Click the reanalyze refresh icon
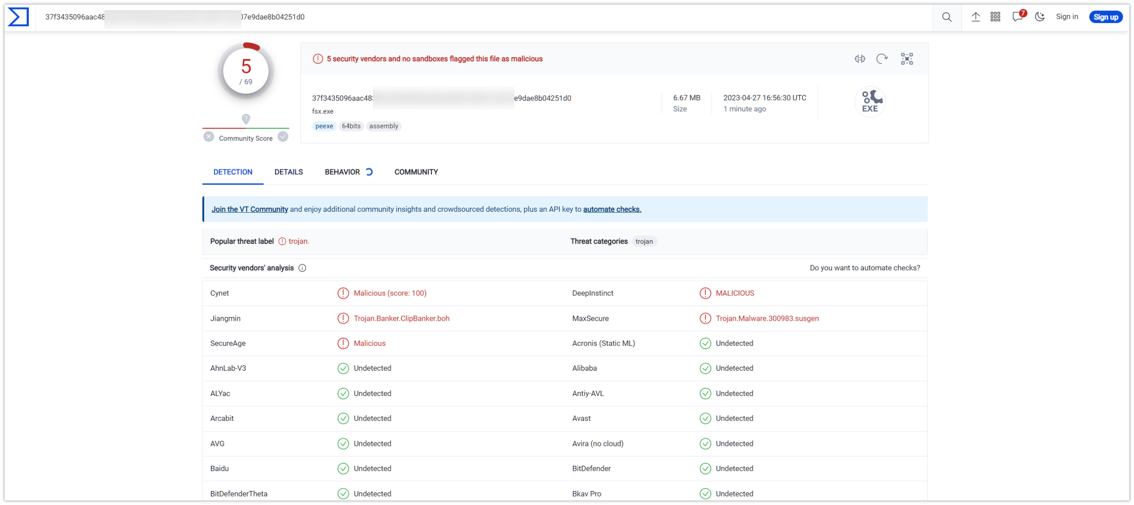Viewport: 1134px width, 505px height. (882, 59)
